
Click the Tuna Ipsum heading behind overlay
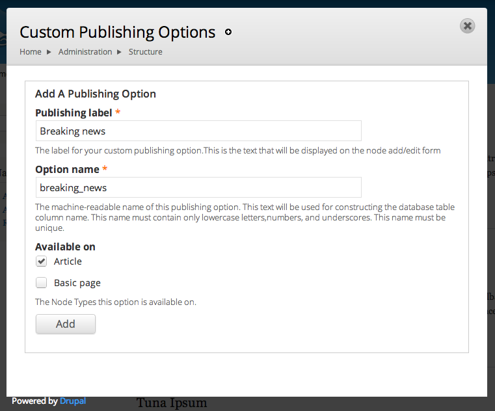click(172, 403)
